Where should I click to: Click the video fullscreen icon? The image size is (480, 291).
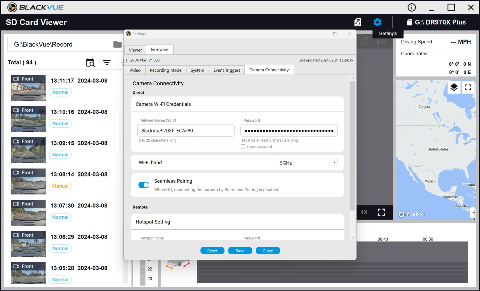381,212
